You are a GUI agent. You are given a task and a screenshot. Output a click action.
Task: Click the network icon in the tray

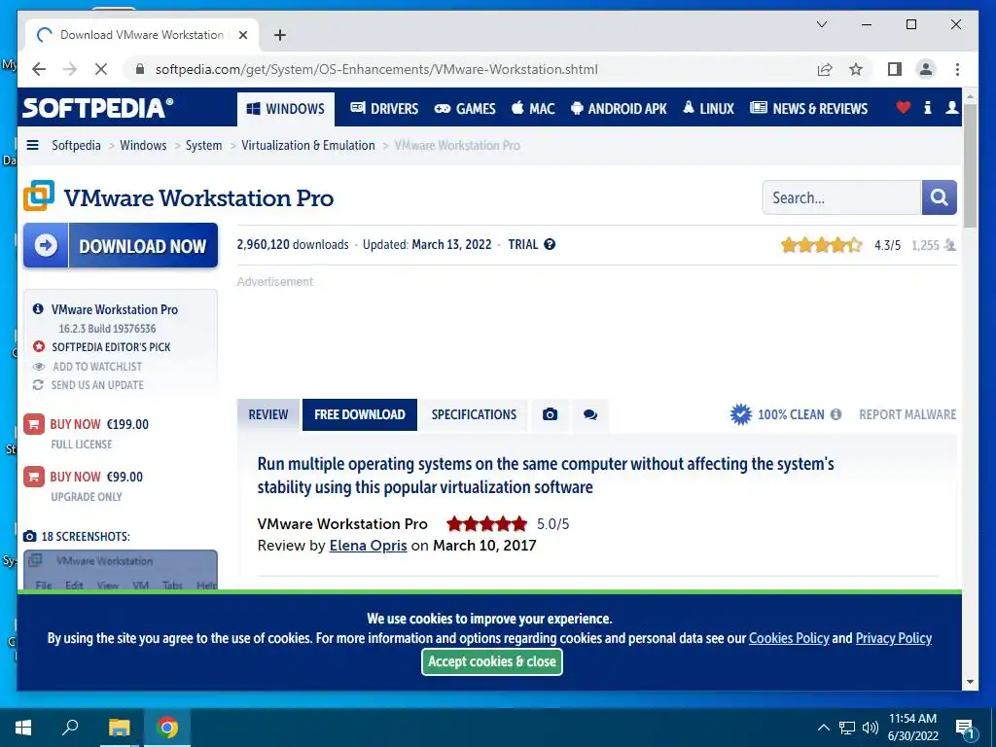click(847, 728)
